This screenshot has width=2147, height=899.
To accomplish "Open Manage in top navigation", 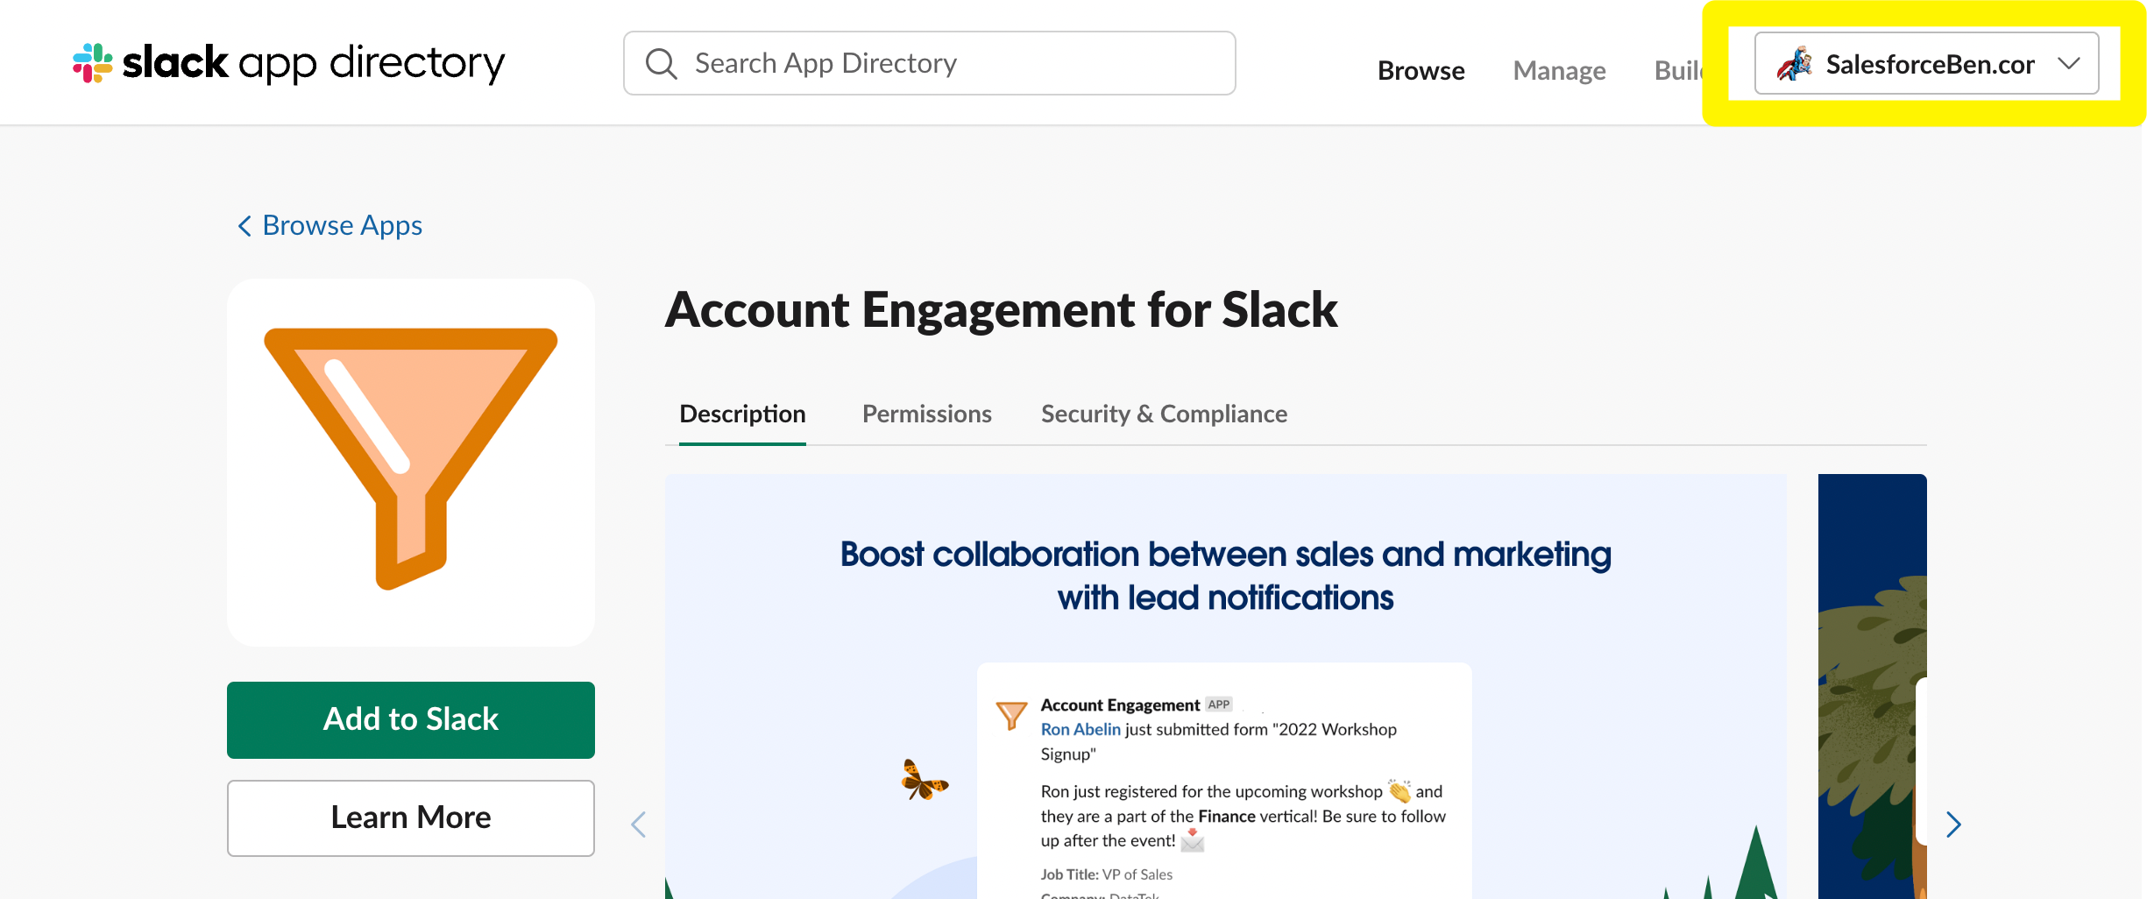I will (x=1560, y=70).
